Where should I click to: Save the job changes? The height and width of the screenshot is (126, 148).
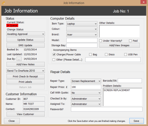[x=136, y=121]
